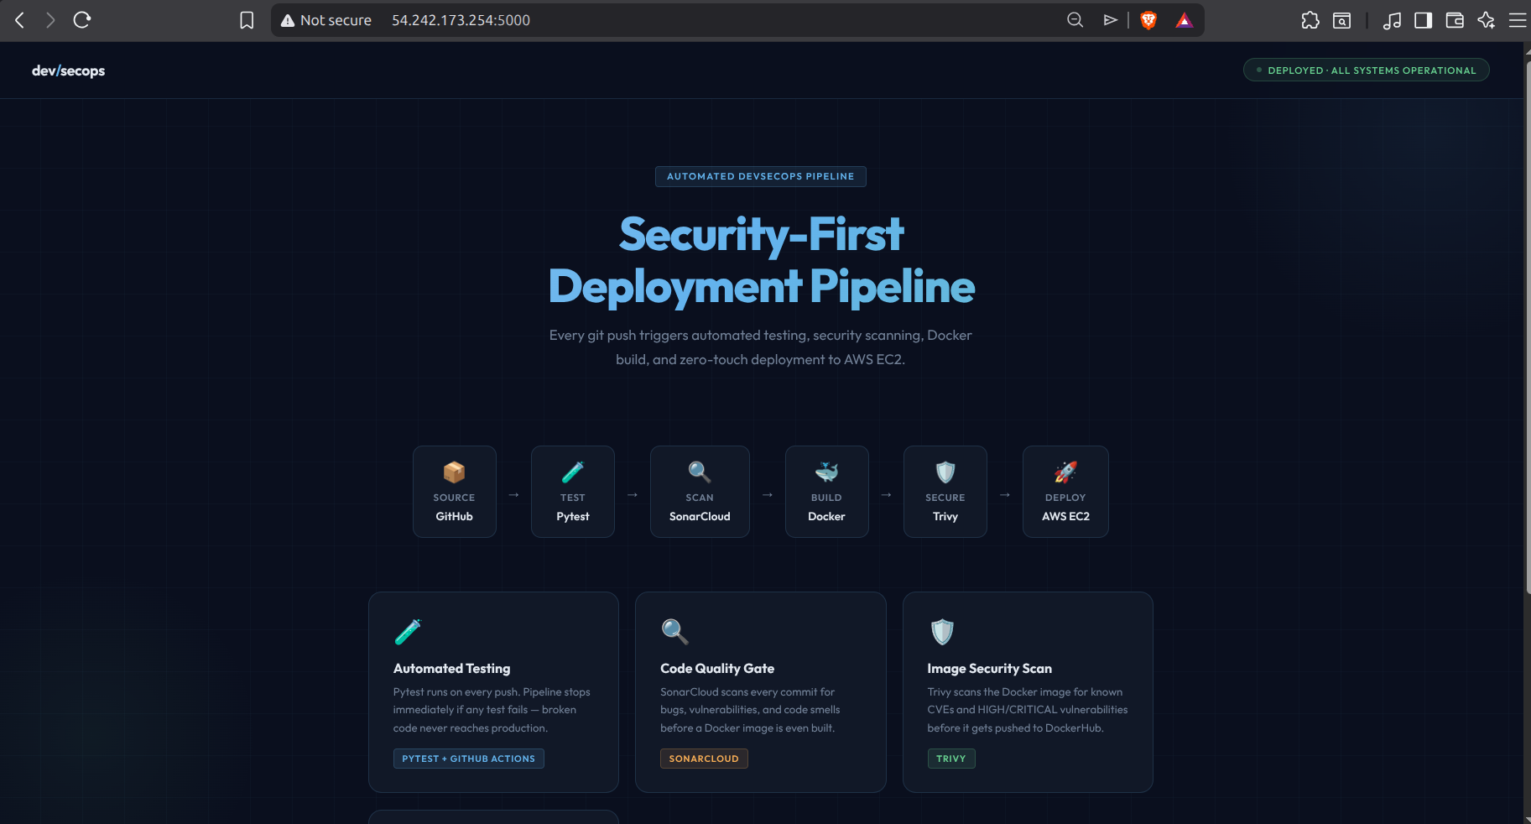Open the Brave Rewards triangle icon
The image size is (1531, 824).
point(1184,20)
